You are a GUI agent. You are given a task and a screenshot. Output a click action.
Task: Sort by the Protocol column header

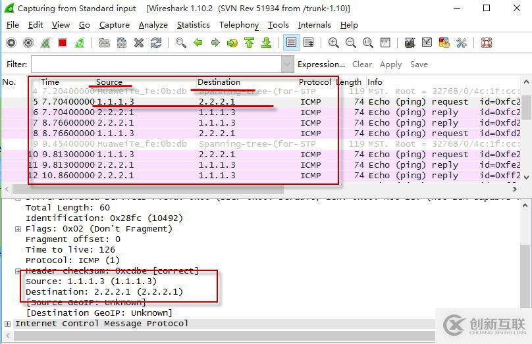click(315, 82)
